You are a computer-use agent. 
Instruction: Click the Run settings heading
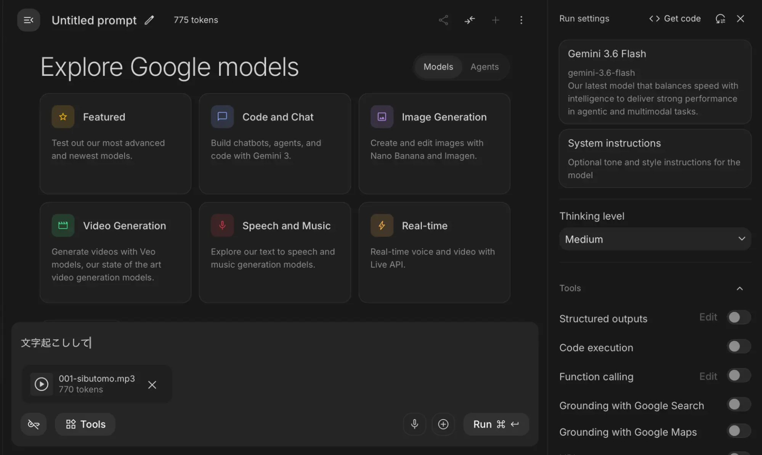[x=584, y=19]
